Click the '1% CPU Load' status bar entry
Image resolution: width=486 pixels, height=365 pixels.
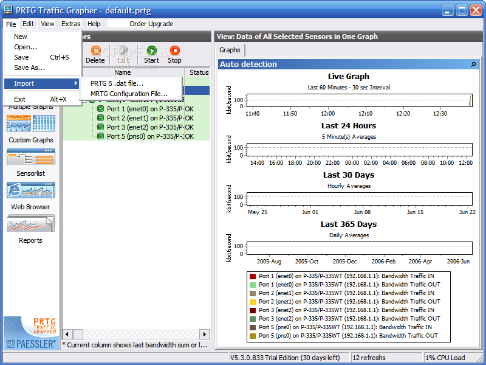[x=445, y=358]
